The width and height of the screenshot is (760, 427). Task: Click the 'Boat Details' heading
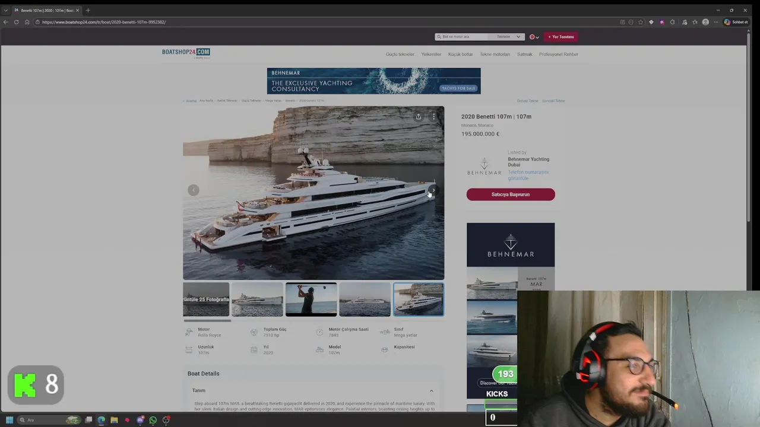(x=204, y=374)
